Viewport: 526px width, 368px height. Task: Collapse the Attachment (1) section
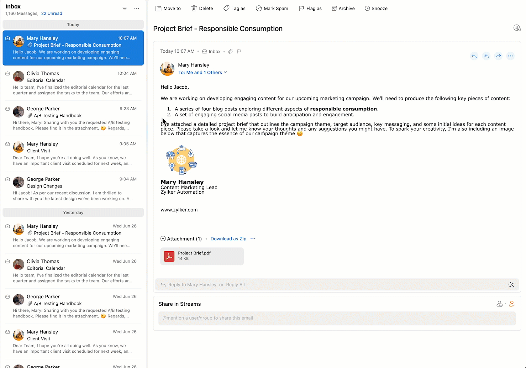pyautogui.click(x=163, y=238)
